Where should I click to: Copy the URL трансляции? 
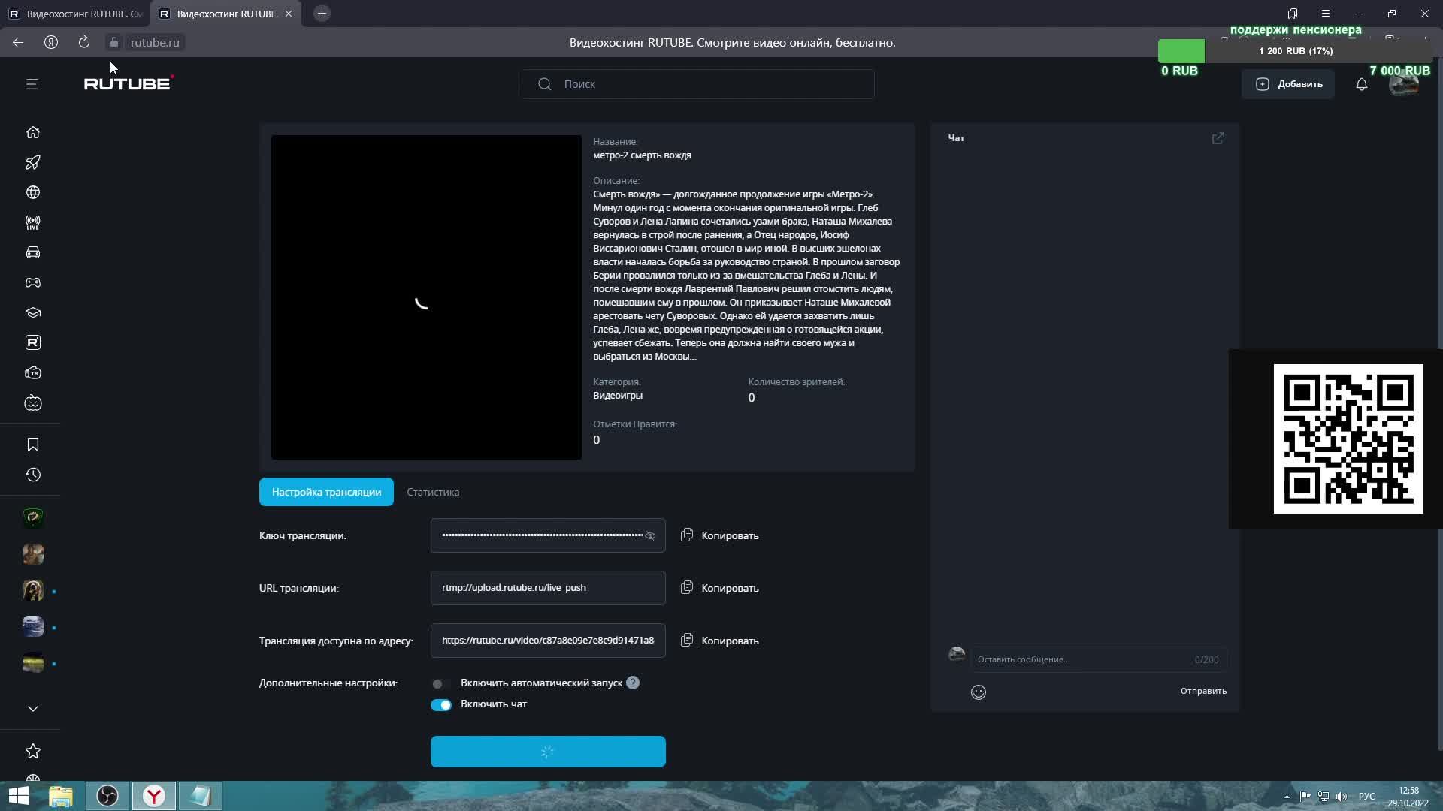pos(720,588)
